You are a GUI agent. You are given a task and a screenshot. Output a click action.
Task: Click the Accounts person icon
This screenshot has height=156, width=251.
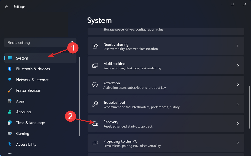(x=10, y=112)
